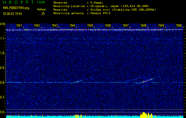Click the 1543 time marker
The width and height of the screenshot is (186, 118).
coord(55,25)
